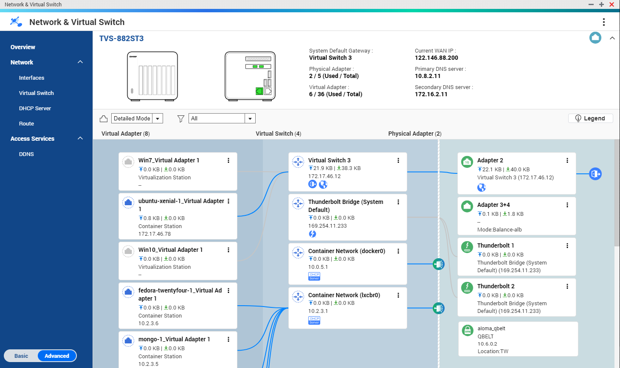Switch to Basic mode
Screen dimensions: 620x368
click(21, 356)
